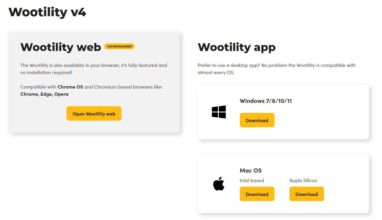
Task: Click the 'almost every OS' text line
Action: coord(216,72)
